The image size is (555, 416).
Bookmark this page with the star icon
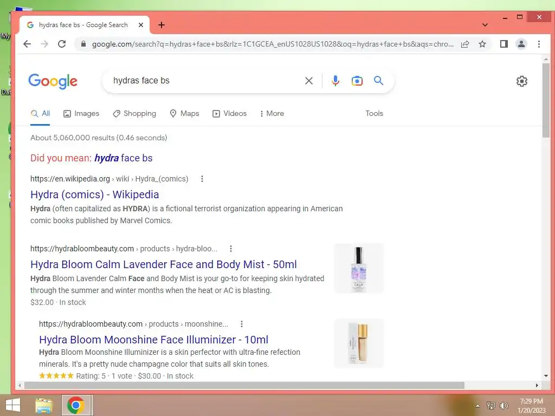(x=482, y=44)
